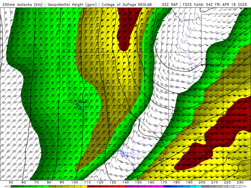
Task: Click the 10320 height contour label
Action: 177,111
